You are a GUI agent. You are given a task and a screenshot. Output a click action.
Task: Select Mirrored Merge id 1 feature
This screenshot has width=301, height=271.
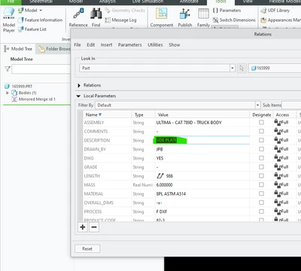[x=33, y=99]
